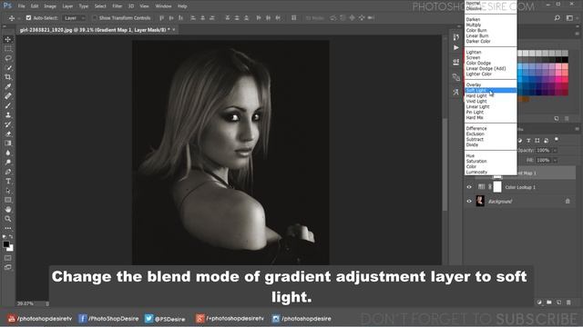The width and height of the screenshot is (583, 327).
Task: Select the Eyedropper tool
Action: [x=8, y=86]
